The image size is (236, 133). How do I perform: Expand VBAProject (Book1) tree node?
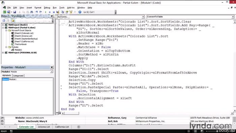tap(3, 25)
